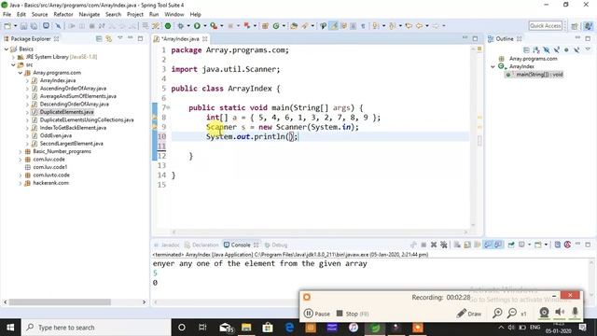Collapse the Basics project node
Image resolution: width=597 pixels, height=336 pixels.
click(7, 49)
